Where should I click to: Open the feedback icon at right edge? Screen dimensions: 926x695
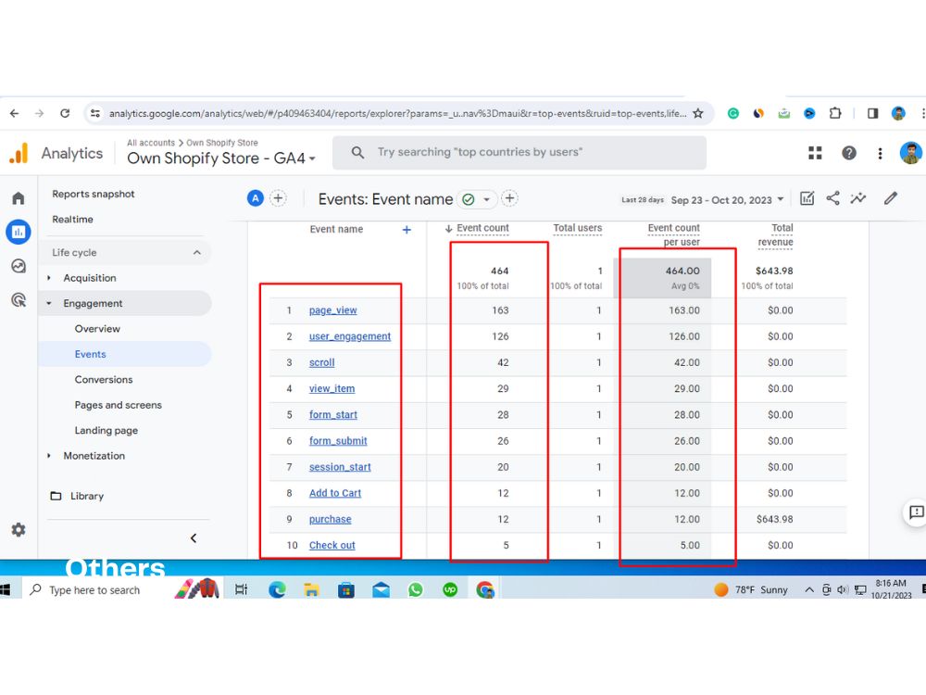click(x=916, y=512)
